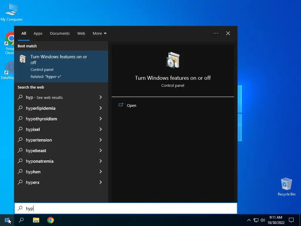
Task: Switch to the Web search tab
Action: point(81,34)
